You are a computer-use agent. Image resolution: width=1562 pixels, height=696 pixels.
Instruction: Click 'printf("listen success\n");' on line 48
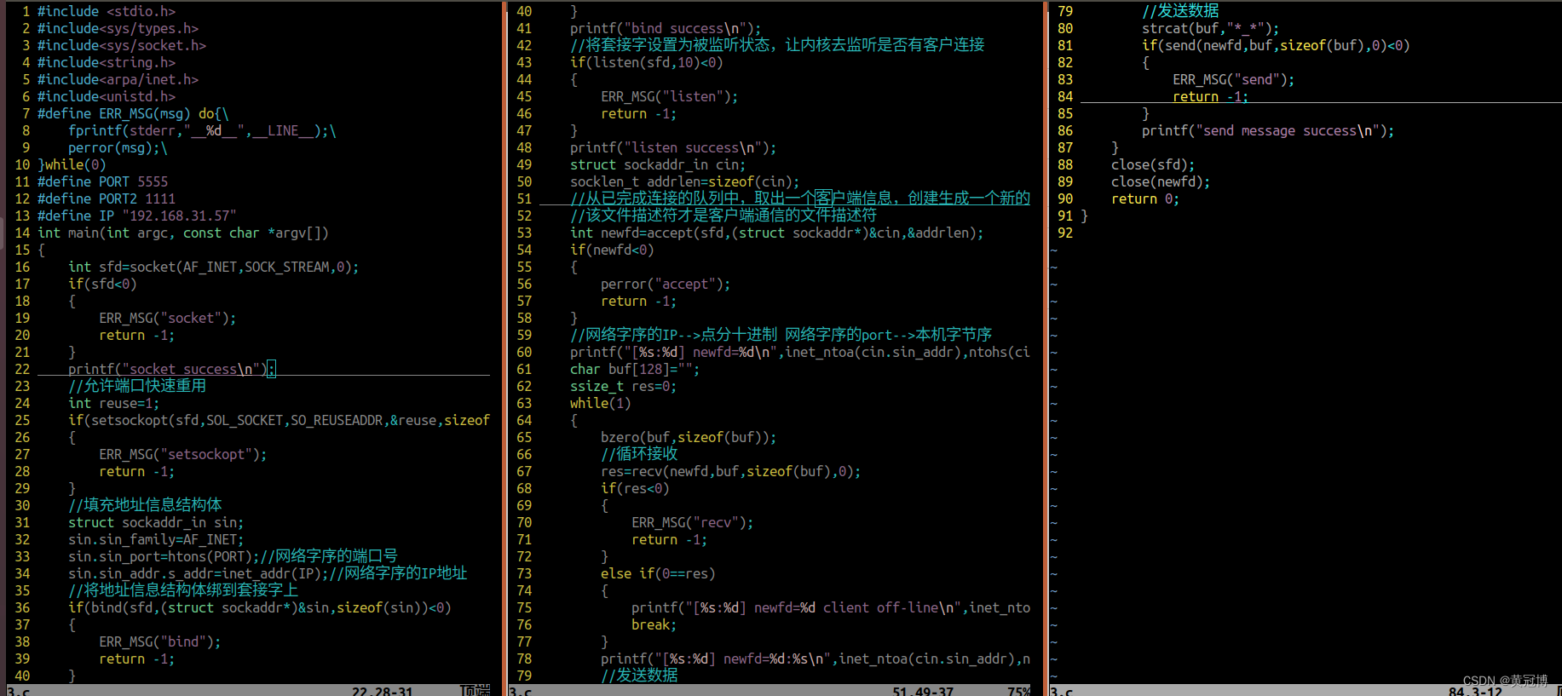tap(673, 147)
